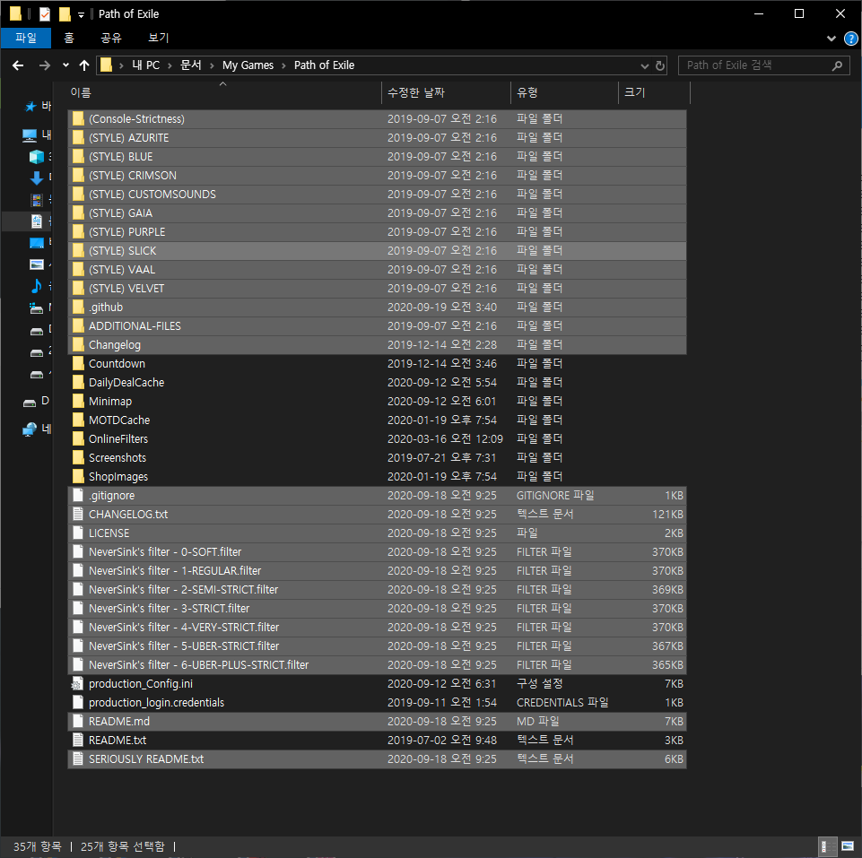Select the Pictures icon in sidebar
Viewport: 862px width, 858px height.
coord(37,264)
